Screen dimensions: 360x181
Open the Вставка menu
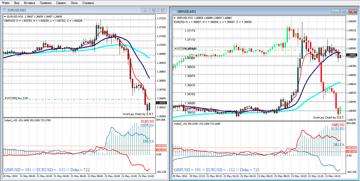pos(29,3)
